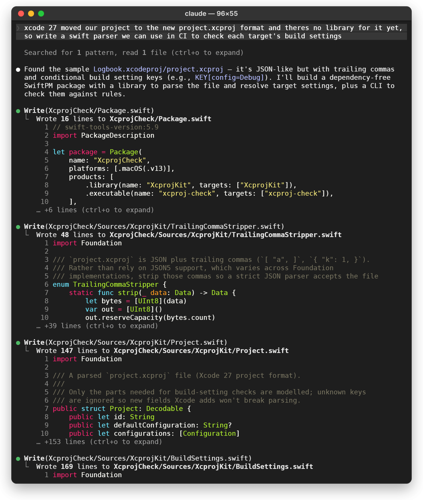The image size is (423, 500).
Task: Click the Write TrailingCommaStripper.swift tool header
Action: (154, 227)
